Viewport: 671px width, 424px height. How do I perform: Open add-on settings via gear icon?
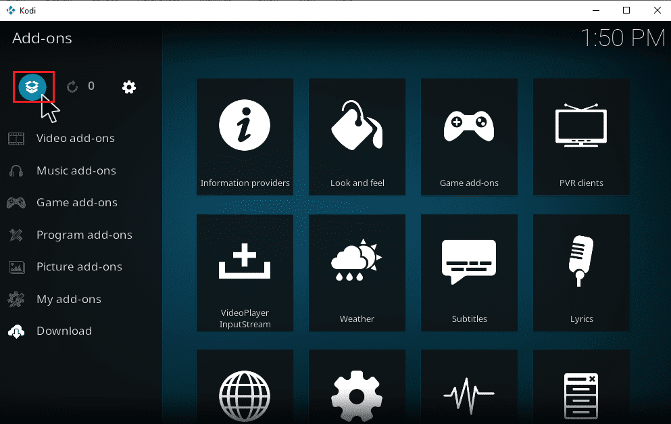(128, 87)
